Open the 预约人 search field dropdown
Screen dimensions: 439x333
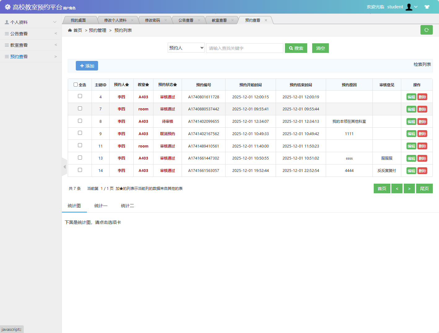coord(186,48)
